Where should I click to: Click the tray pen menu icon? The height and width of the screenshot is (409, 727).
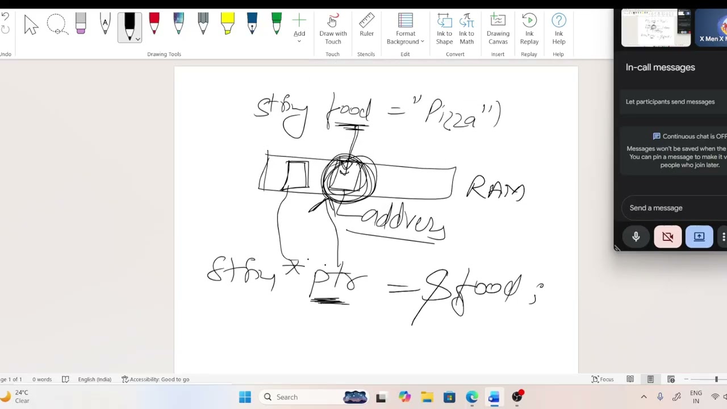click(x=676, y=397)
